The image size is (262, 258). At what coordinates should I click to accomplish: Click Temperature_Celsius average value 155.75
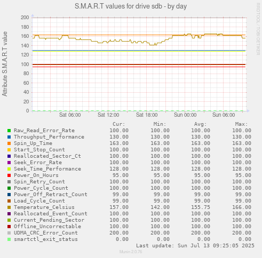201,207
